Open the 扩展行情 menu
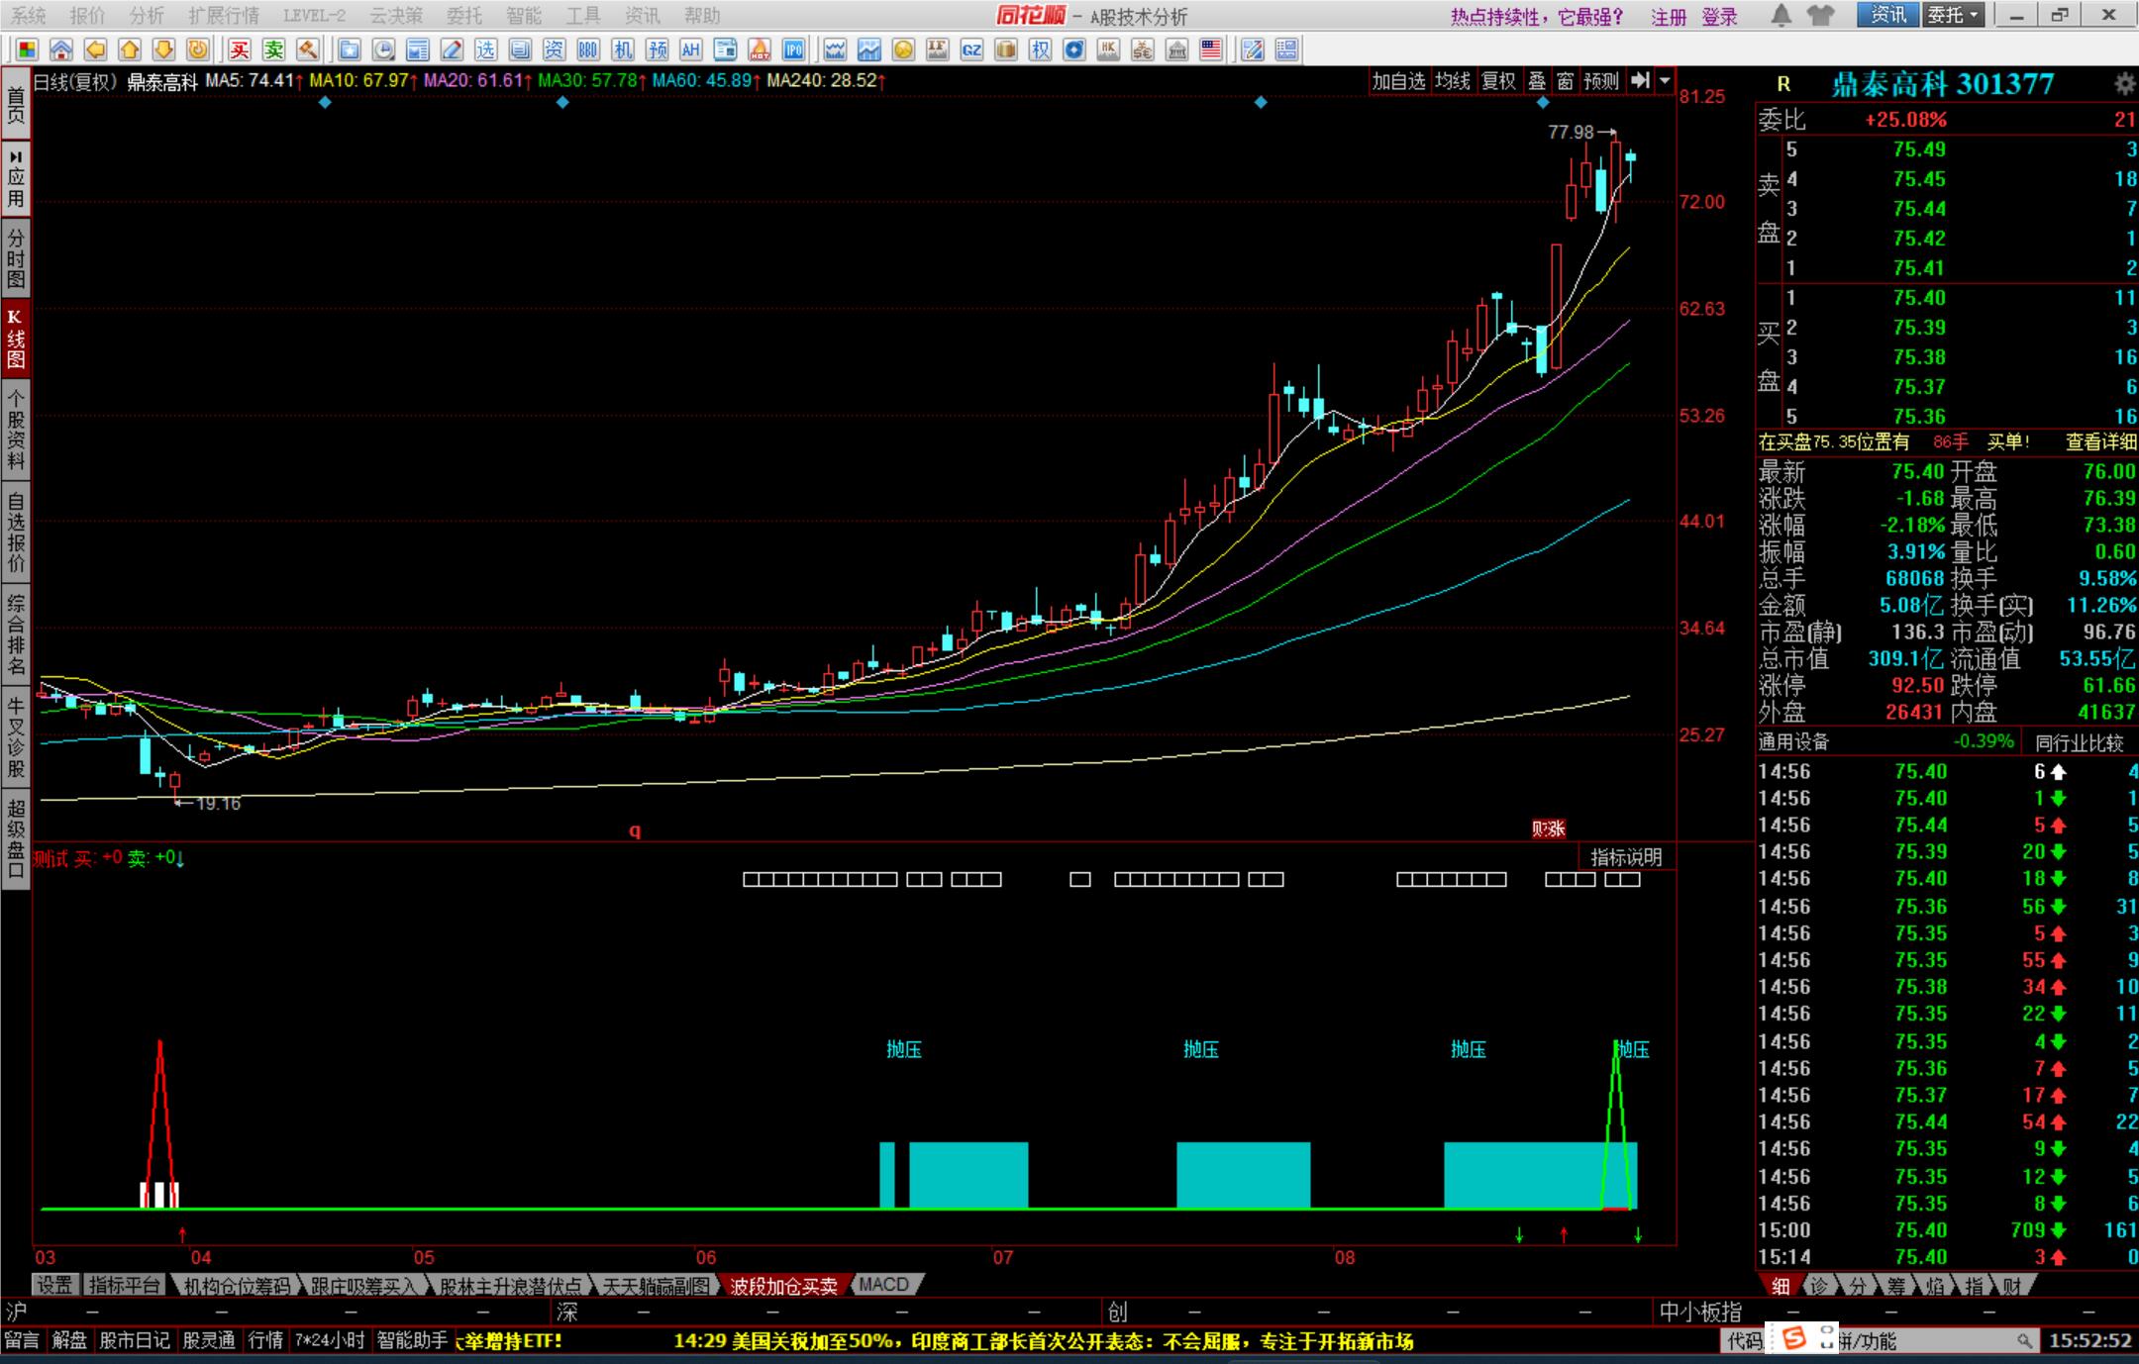2139x1364 pixels. (223, 15)
